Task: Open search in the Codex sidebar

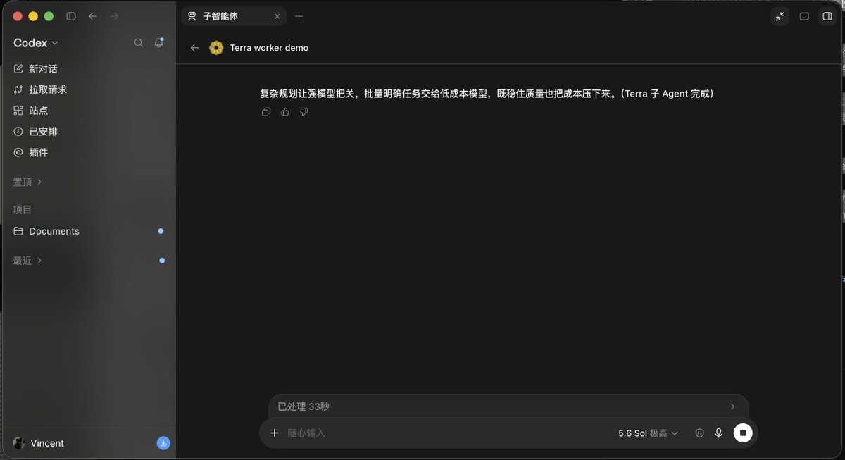Action: tap(139, 43)
